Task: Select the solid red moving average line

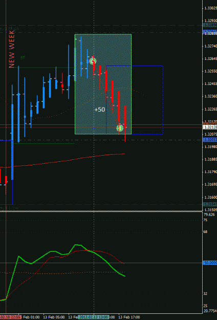Action: pyautogui.click(x=69, y=160)
